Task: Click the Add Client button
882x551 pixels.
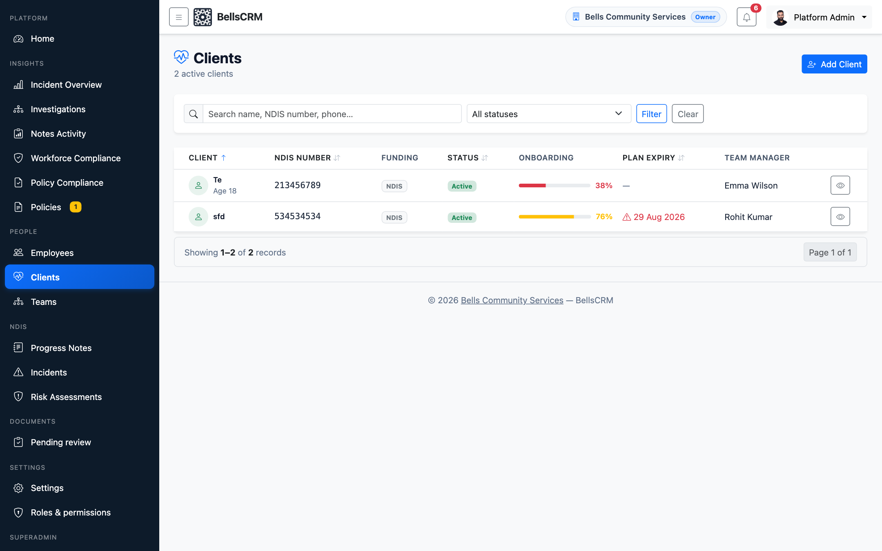Action: [x=834, y=64]
